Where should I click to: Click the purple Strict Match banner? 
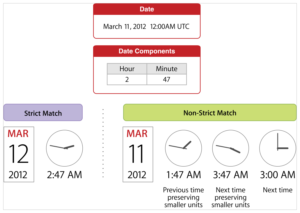pos(43,113)
